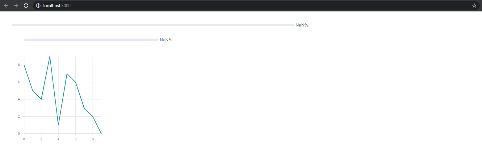Click the browser back arrow

[6, 6]
